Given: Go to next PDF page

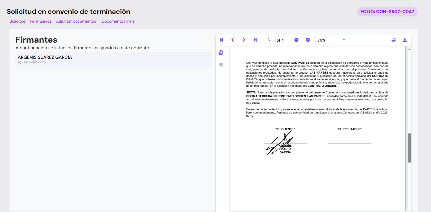Looking at the screenshot, I should coord(244,40).
